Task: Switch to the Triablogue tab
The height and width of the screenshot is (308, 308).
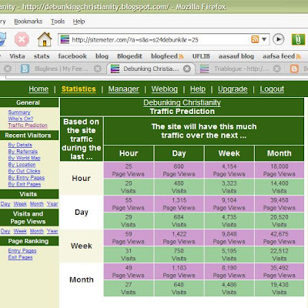Action: (x=241, y=69)
